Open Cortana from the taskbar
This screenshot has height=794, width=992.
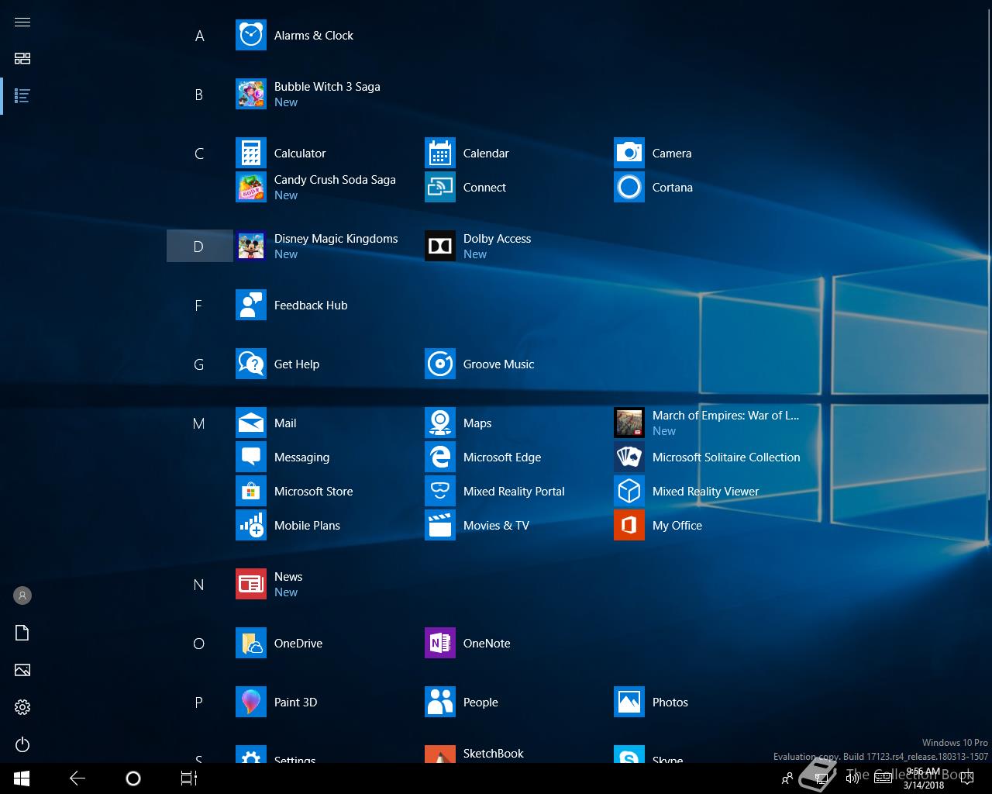(133, 778)
